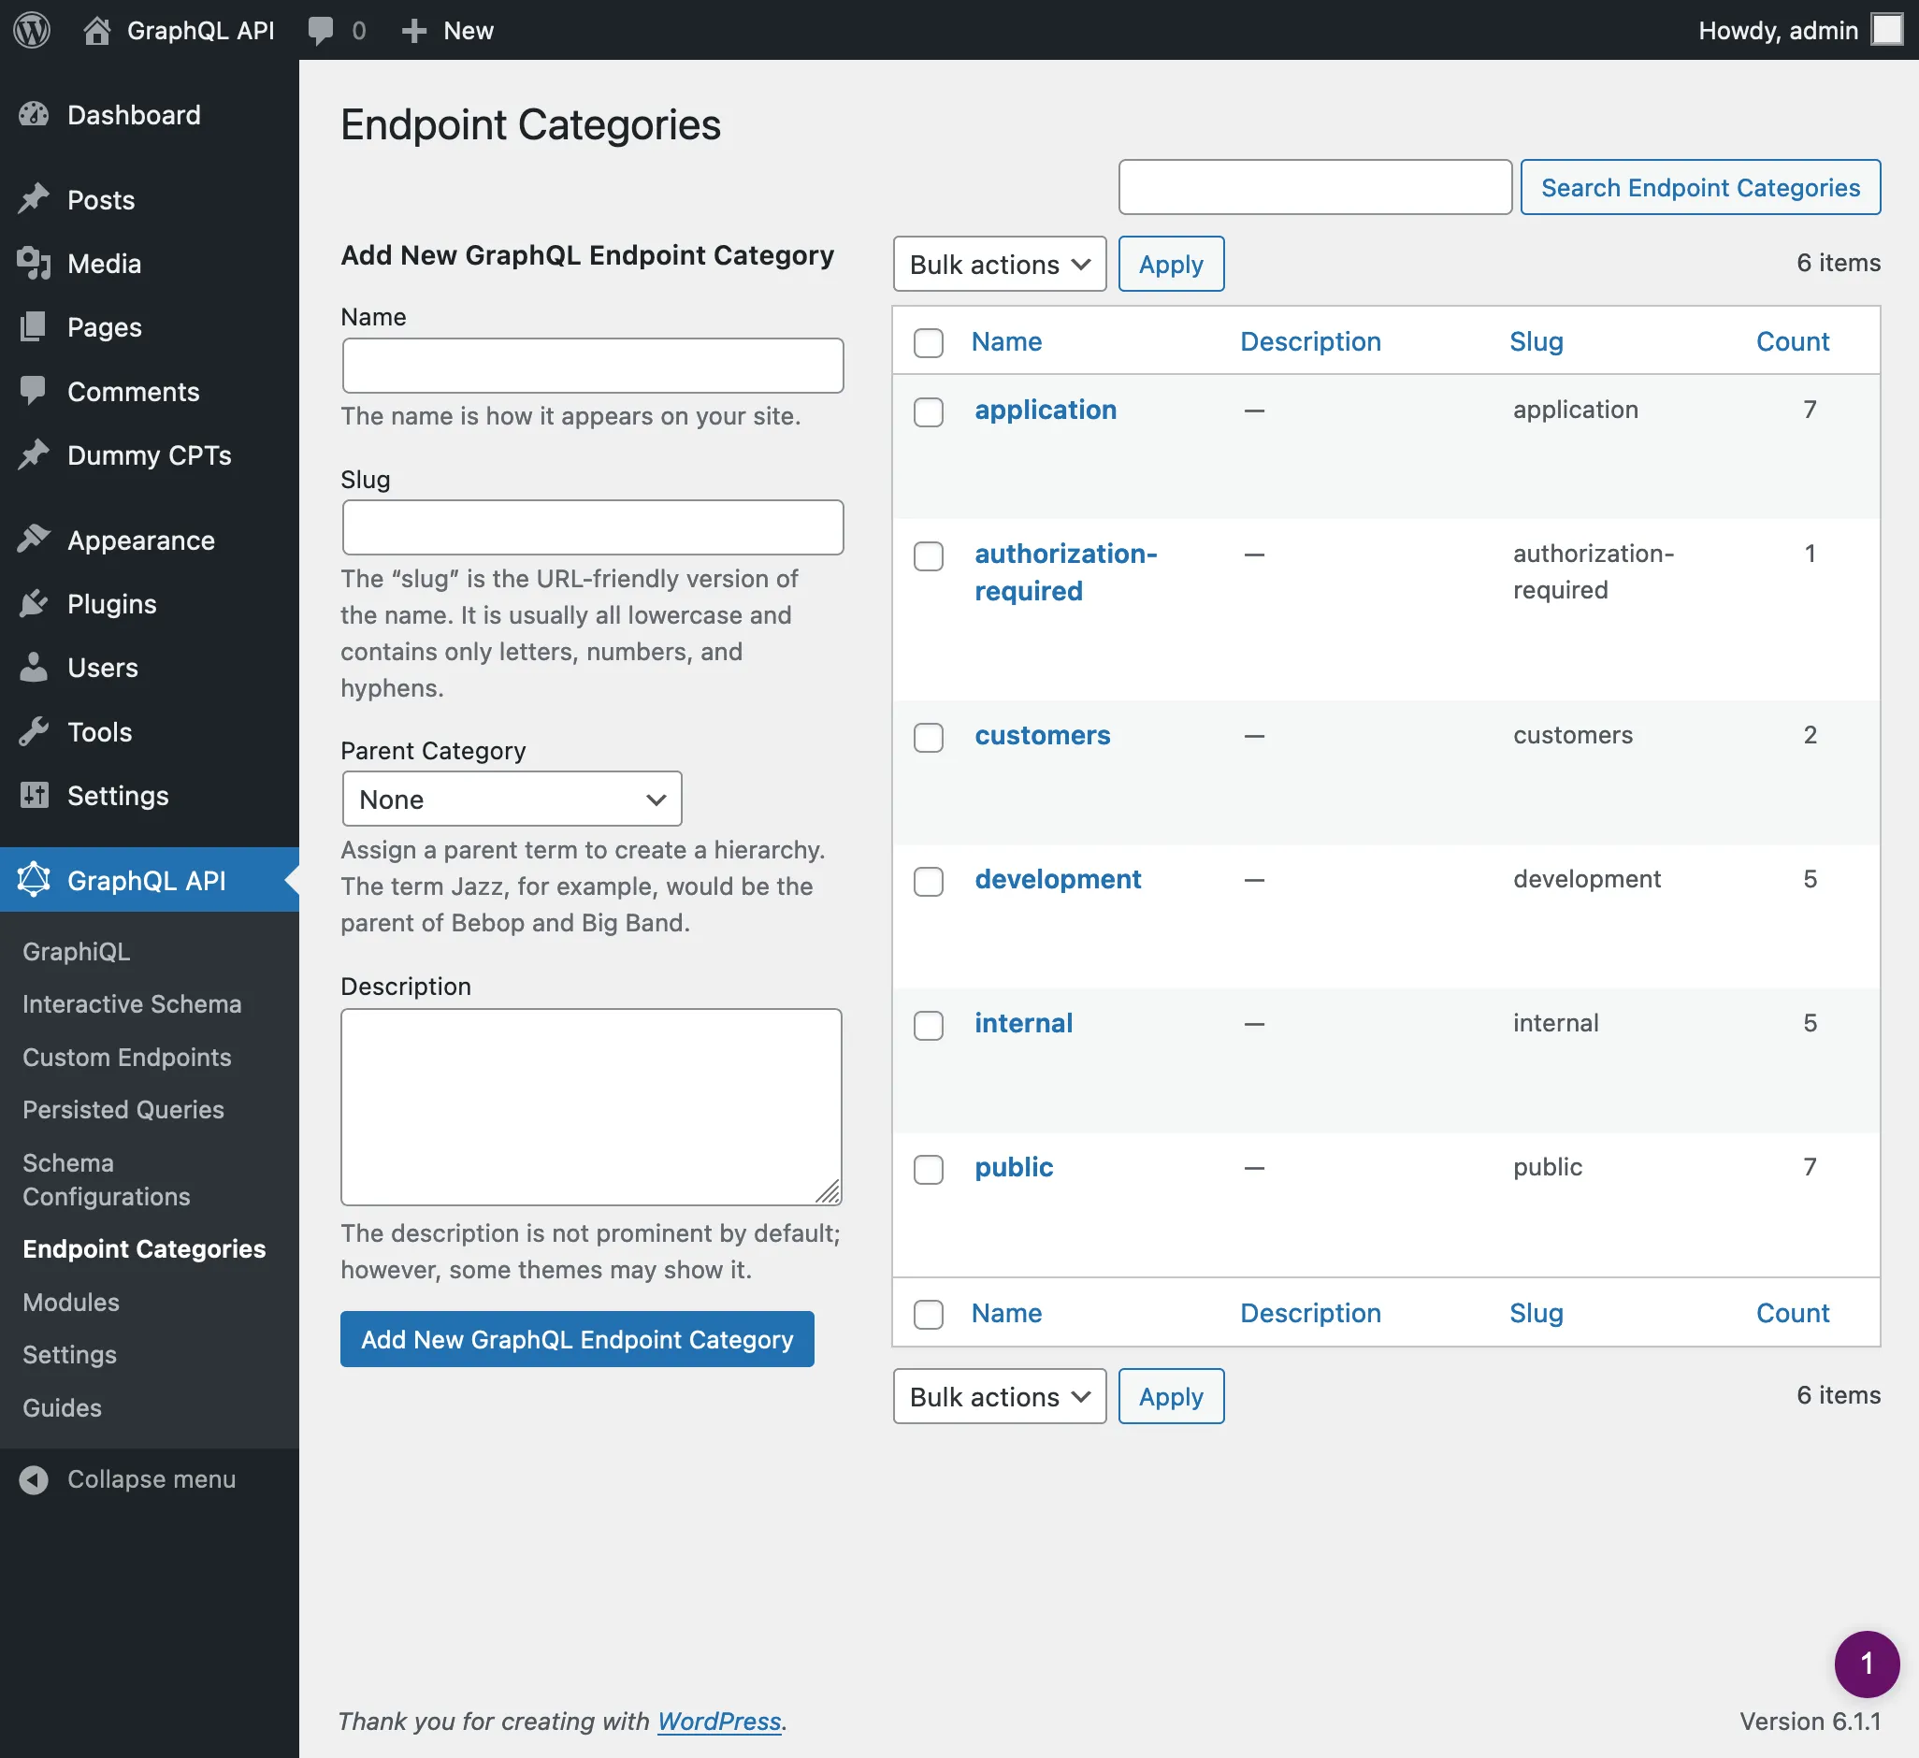This screenshot has width=1919, height=1758.
Task: Click Search Endpoint Categories button
Action: pyautogui.click(x=1700, y=185)
